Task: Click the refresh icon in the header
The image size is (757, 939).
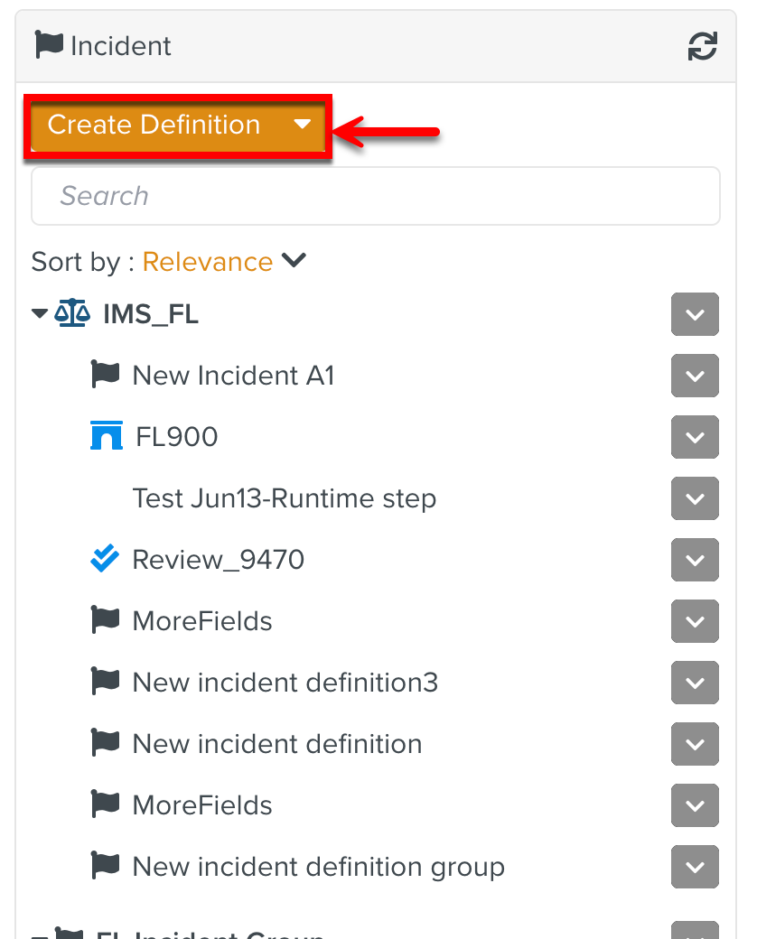Action: pos(703,46)
